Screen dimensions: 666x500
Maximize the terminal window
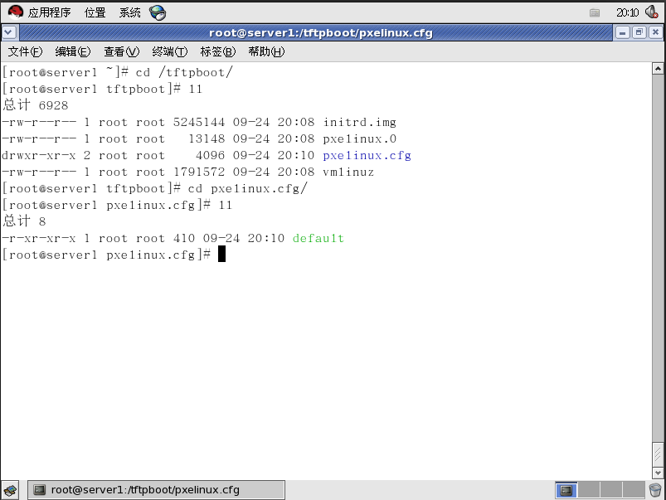[639, 32]
